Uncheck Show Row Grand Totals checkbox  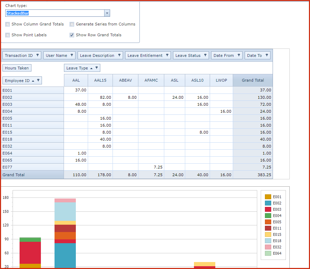click(72, 35)
